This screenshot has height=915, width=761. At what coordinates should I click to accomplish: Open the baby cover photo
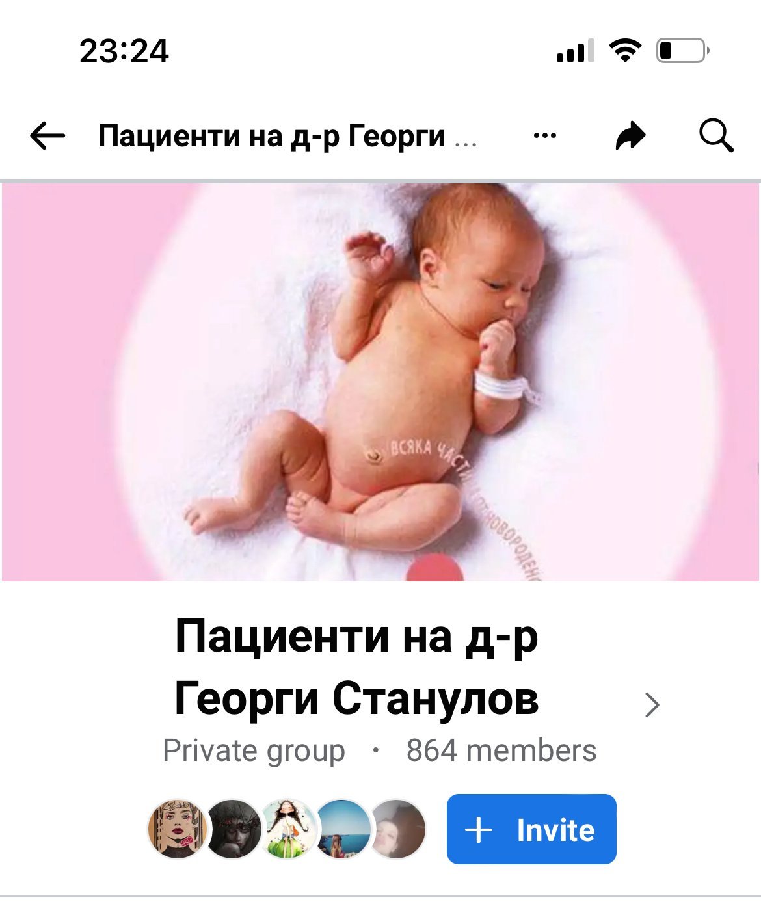tap(380, 382)
